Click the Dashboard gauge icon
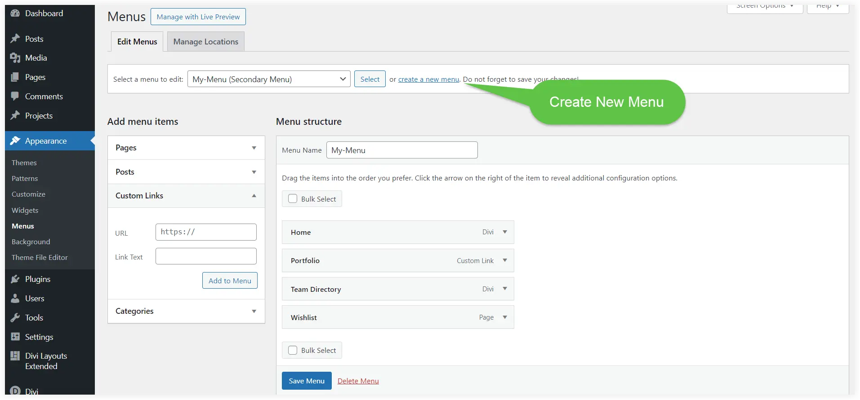 15,13
